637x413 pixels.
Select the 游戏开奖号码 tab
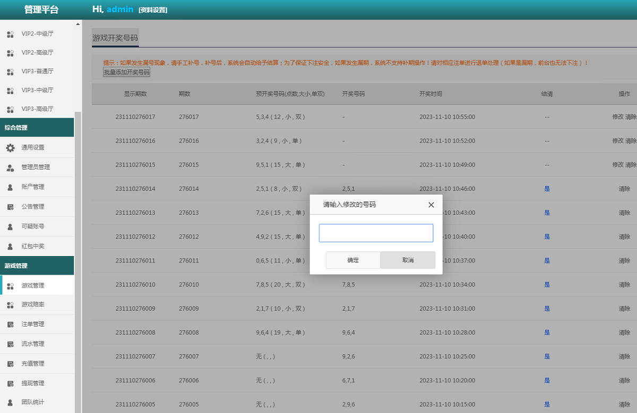[115, 38]
